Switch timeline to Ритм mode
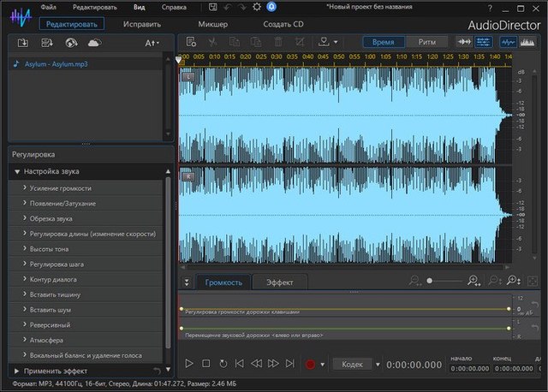 (x=426, y=41)
